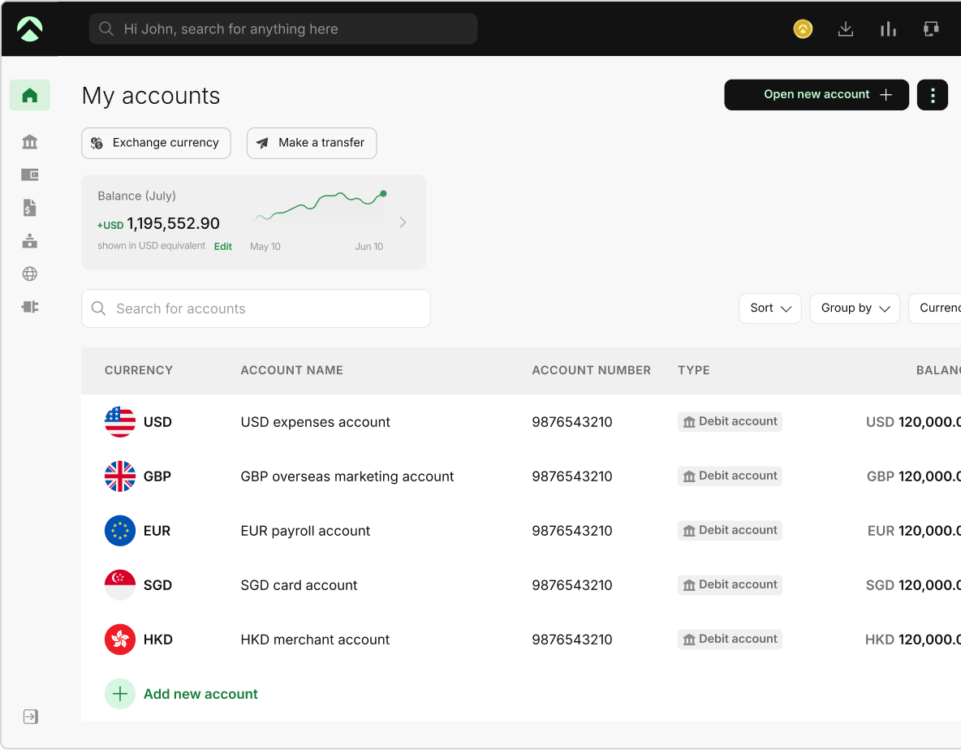Screen dimensions: 961x750
Task: Click the CURRENCY column header
Action: (x=139, y=370)
